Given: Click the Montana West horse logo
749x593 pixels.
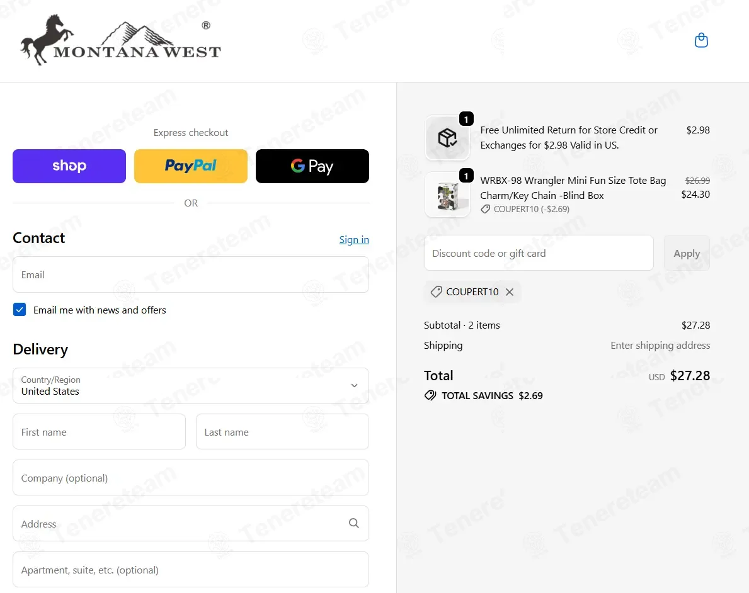Looking at the screenshot, I should coord(120,40).
